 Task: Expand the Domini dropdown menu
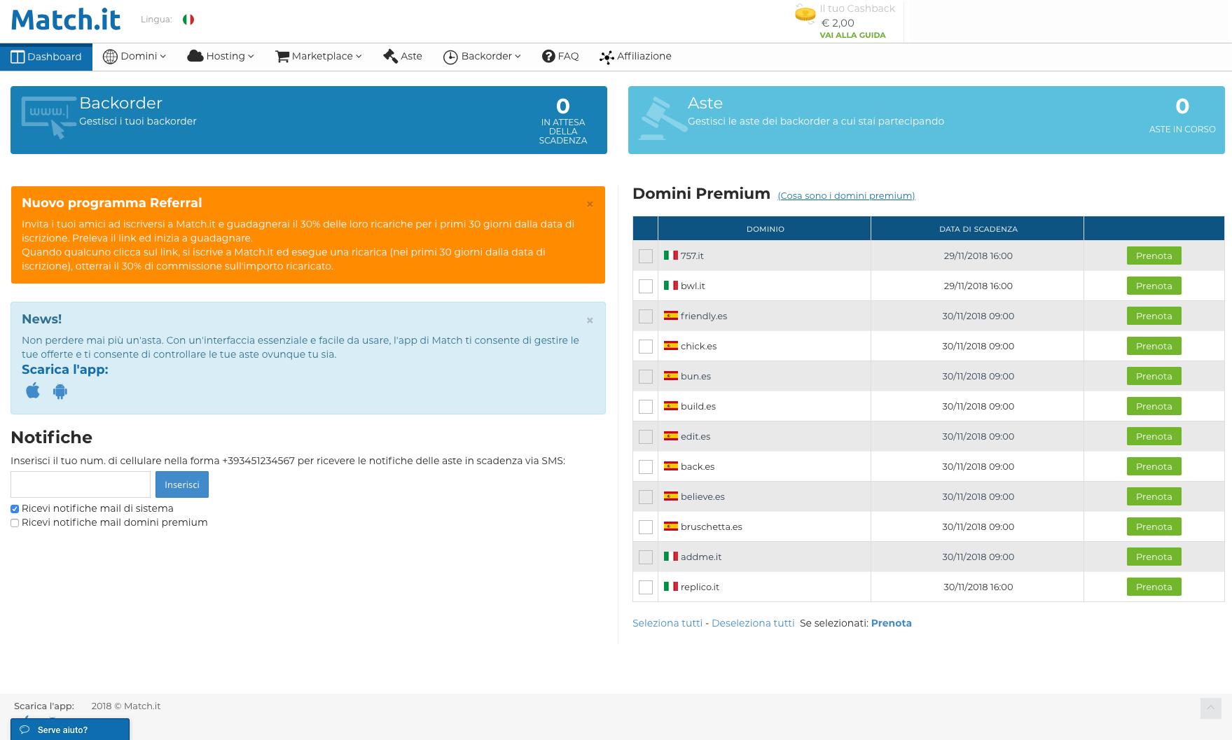click(x=134, y=57)
